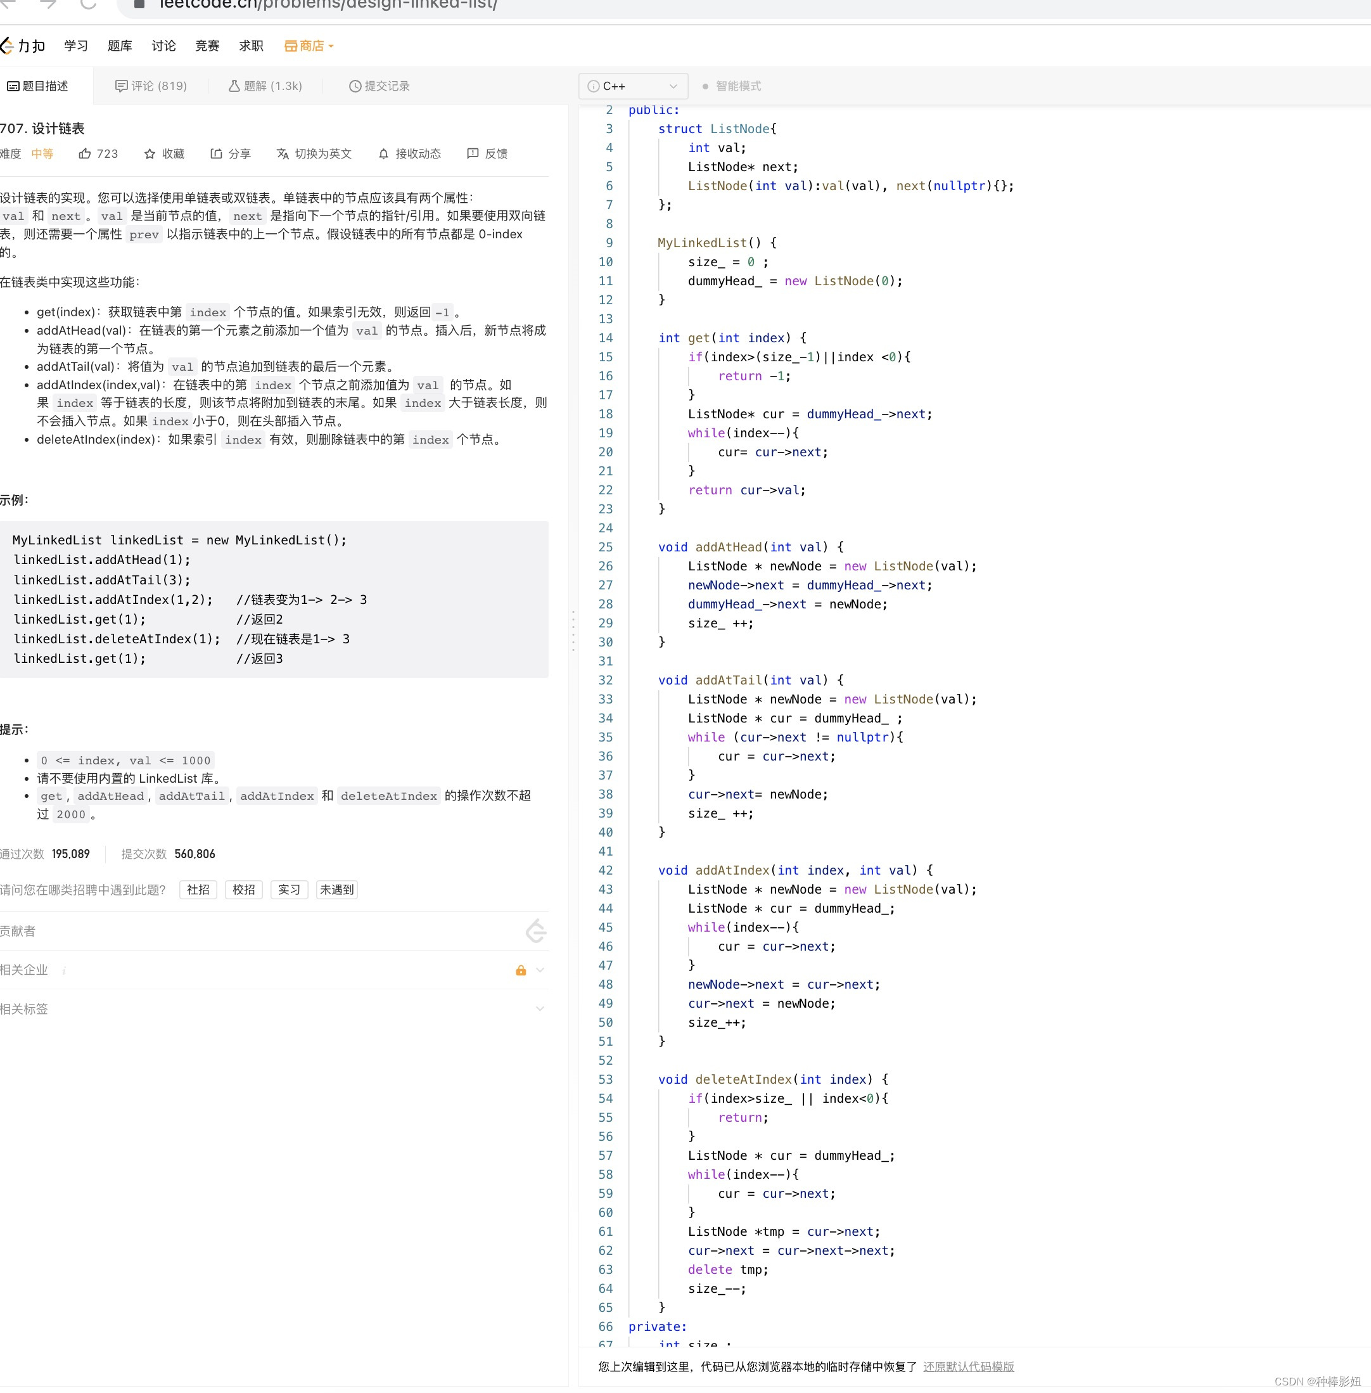1371x1393 pixels.
Task: Click the LeetCode logo in contributors row
Action: tap(536, 930)
